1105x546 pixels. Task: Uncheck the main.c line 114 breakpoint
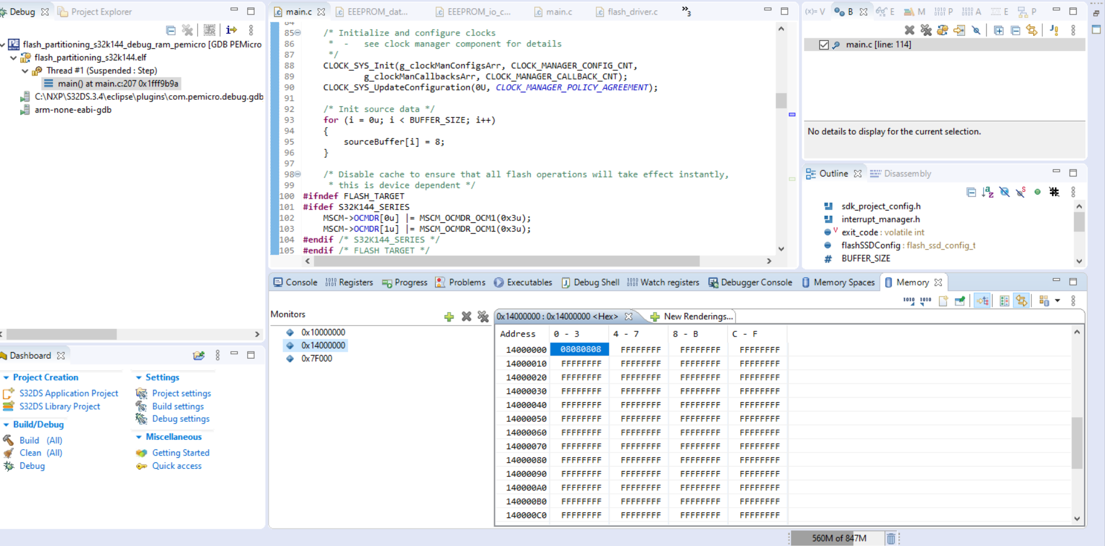click(x=824, y=45)
